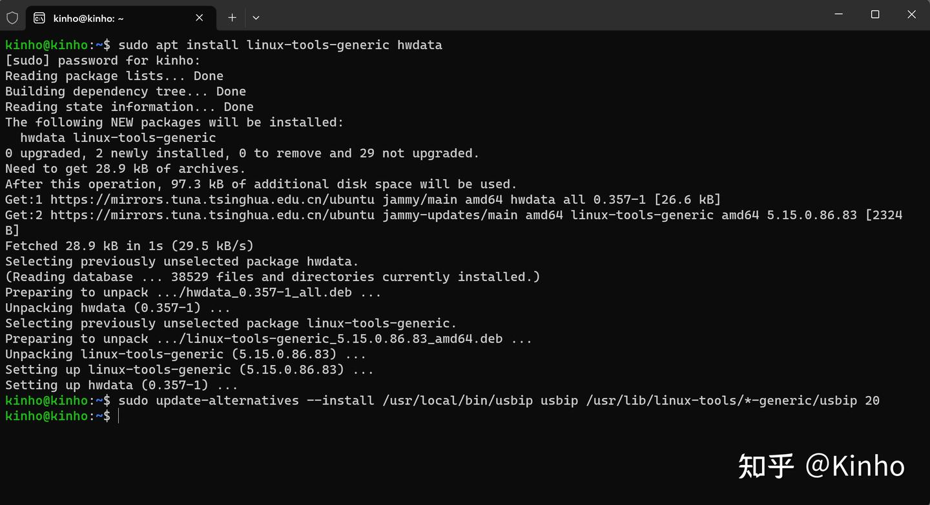Click the 'Reading state information... Done' line
The height and width of the screenshot is (505, 930).
129,107
